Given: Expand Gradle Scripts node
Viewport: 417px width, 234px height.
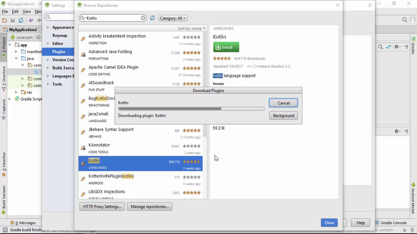Looking at the screenshot, I should click(10, 99).
